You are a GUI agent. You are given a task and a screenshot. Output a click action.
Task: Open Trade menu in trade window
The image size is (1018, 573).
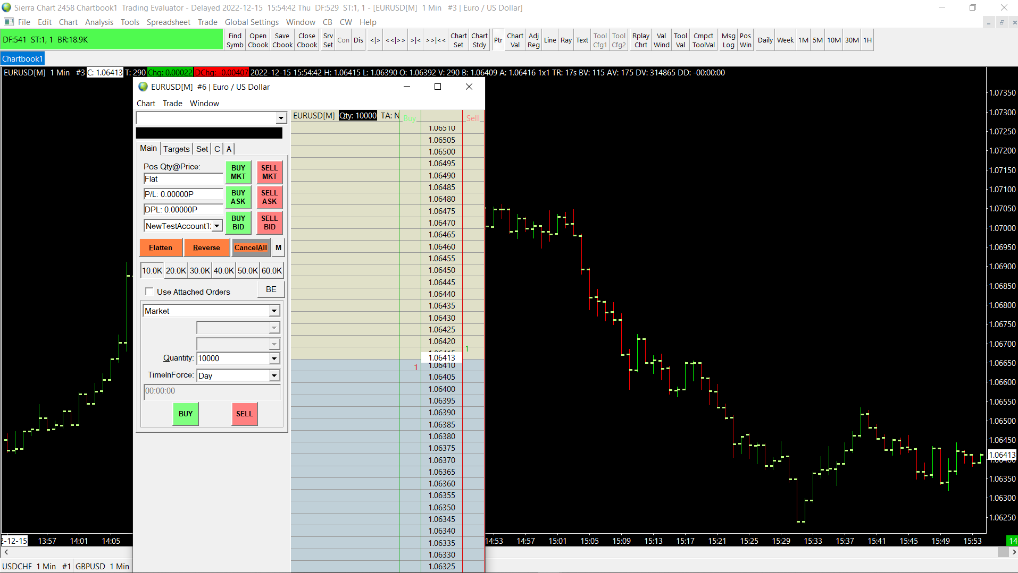[x=172, y=104]
